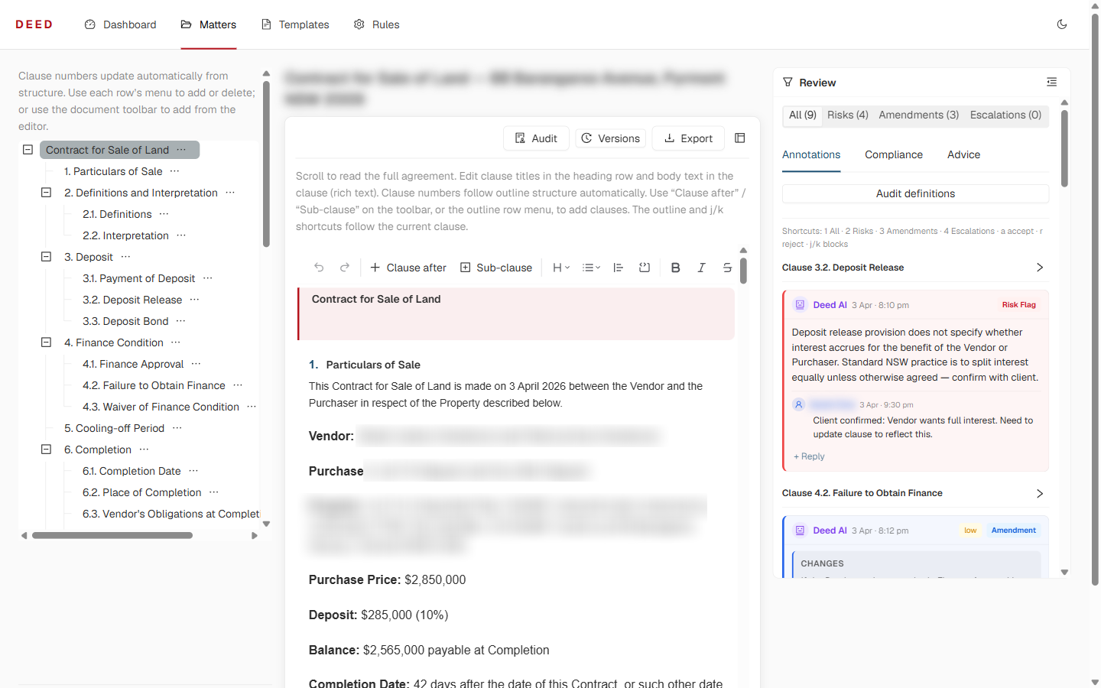Go to the Dashboard nav item
This screenshot has height=688, width=1101.
tap(120, 24)
